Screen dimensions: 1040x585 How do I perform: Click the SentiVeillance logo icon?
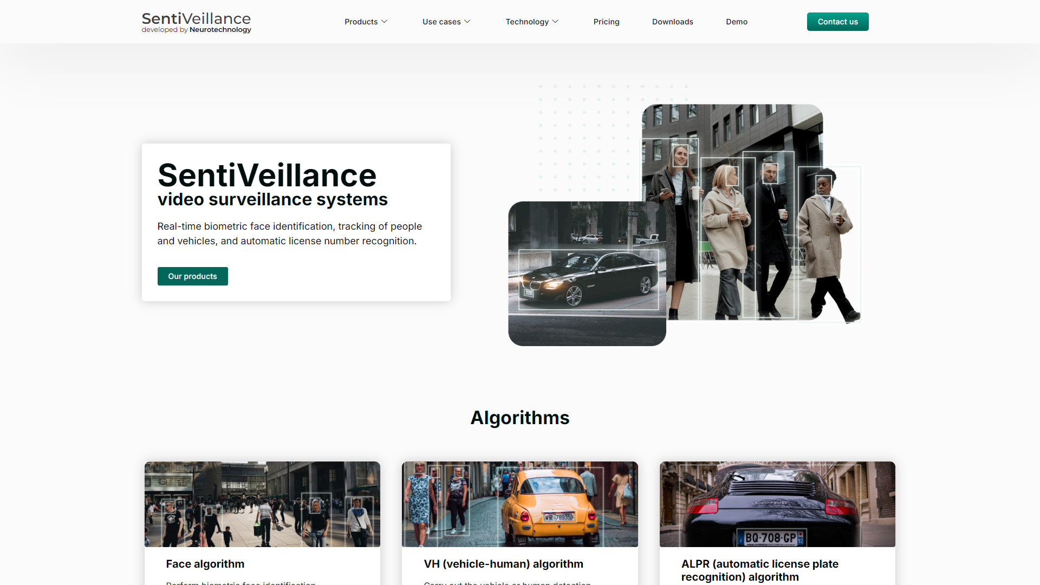pos(197,22)
